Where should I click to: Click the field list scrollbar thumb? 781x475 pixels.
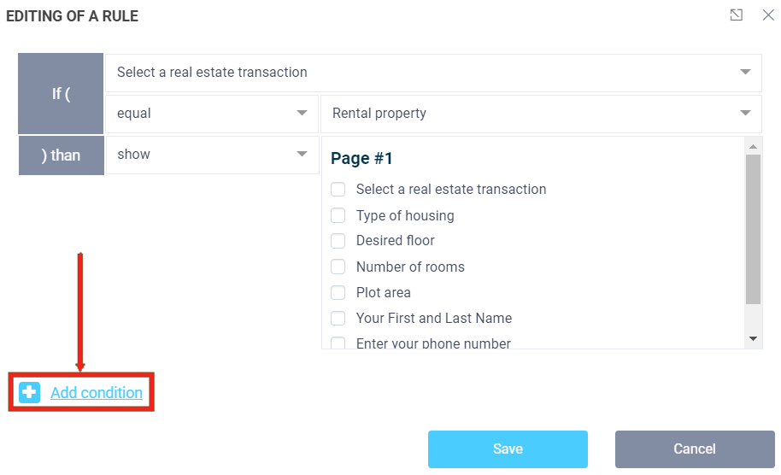tap(753, 229)
